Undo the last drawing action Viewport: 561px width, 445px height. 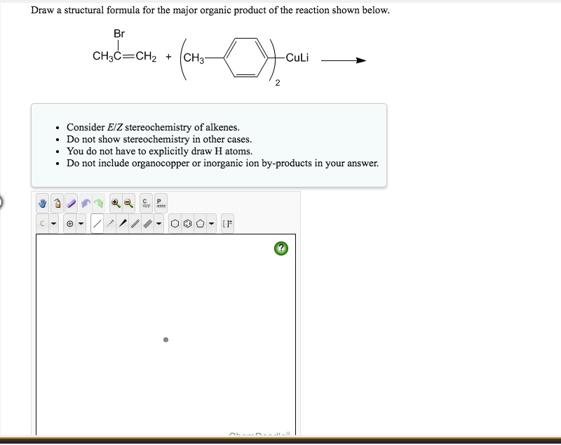(85, 204)
